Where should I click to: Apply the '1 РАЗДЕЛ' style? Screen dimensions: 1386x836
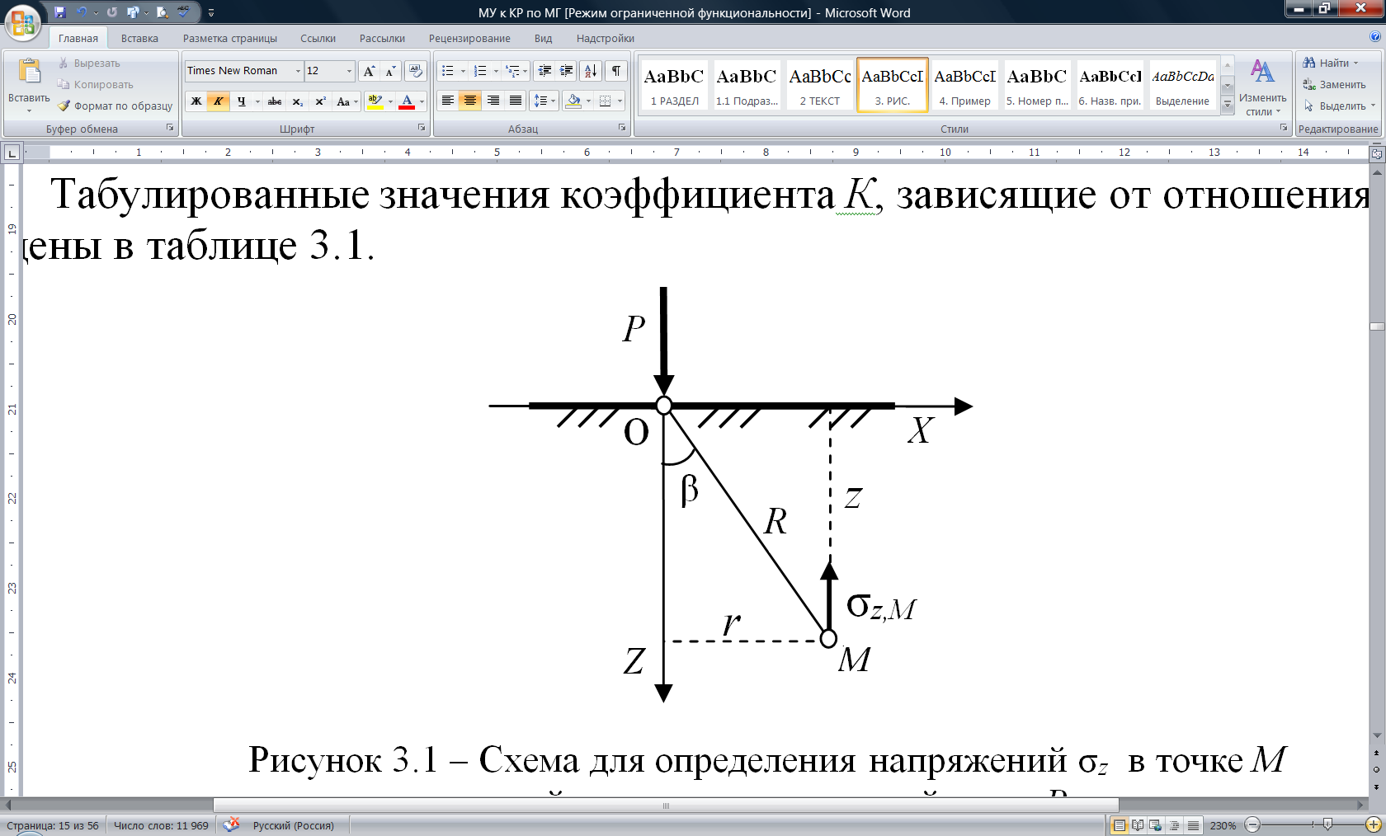tap(674, 85)
